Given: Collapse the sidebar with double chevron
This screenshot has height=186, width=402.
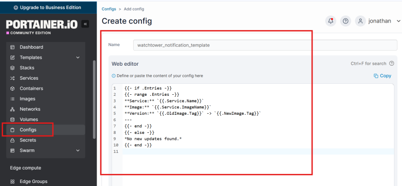Looking at the screenshot, I should coord(85,24).
